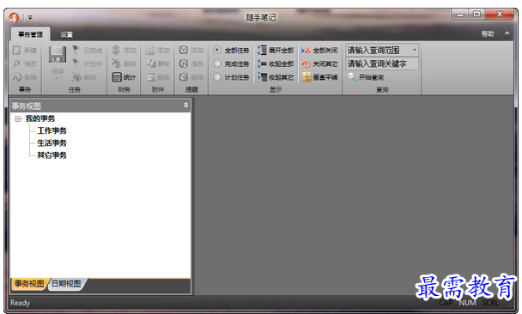Click 删除 in the 附件 group

pos(158,77)
